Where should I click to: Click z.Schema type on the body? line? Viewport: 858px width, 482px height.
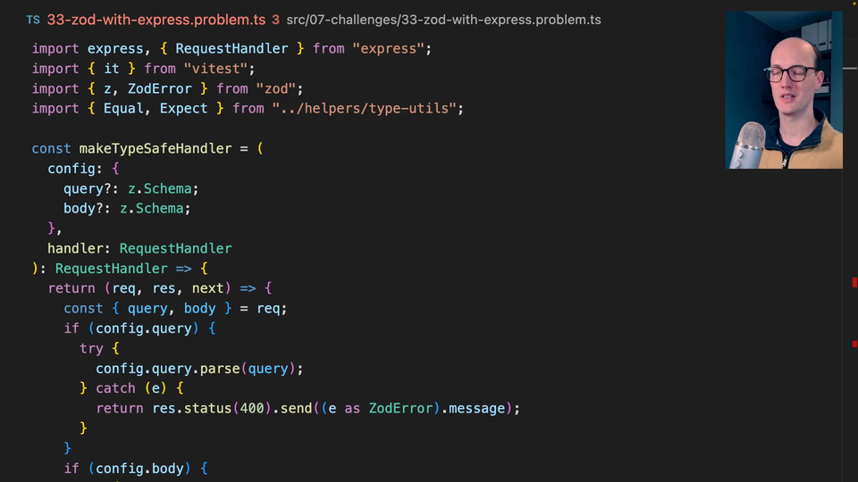pyautogui.click(x=156, y=208)
